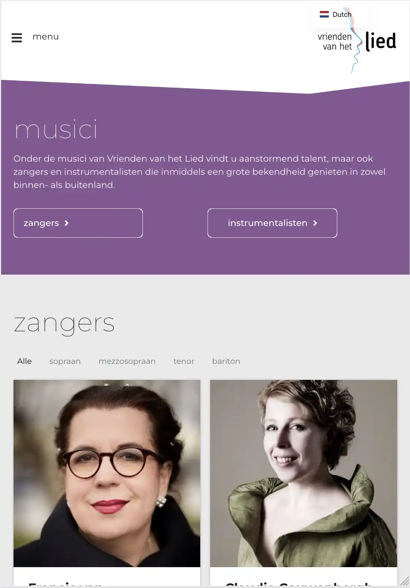Click the chevron arrow beside instrumentalisten
Image resolution: width=410 pixels, height=588 pixels.
tap(315, 223)
